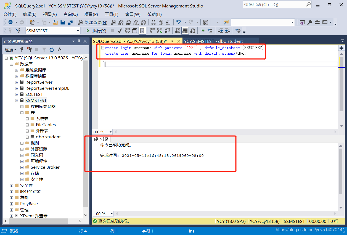Click the save all icon
This screenshot has height=235, width=347.
[x=70, y=22]
